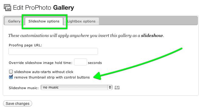Uncheck remove thumbnail strip checkbox
Image resolution: width=202 pixels, height=110 pixels.
tap(11, 77)
